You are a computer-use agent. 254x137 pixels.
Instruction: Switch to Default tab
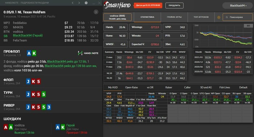(243, 87)
